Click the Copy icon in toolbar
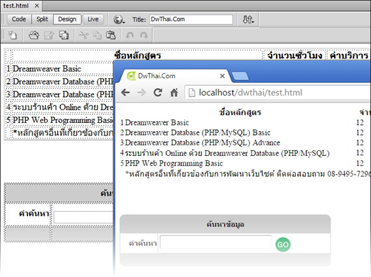Image resolution: width=371 pixels, height=277 pixels. click(97, 35)
